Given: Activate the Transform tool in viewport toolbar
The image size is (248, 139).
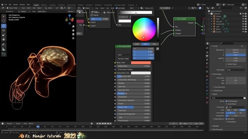Looking at the screenshot, I should pos(3,39).
